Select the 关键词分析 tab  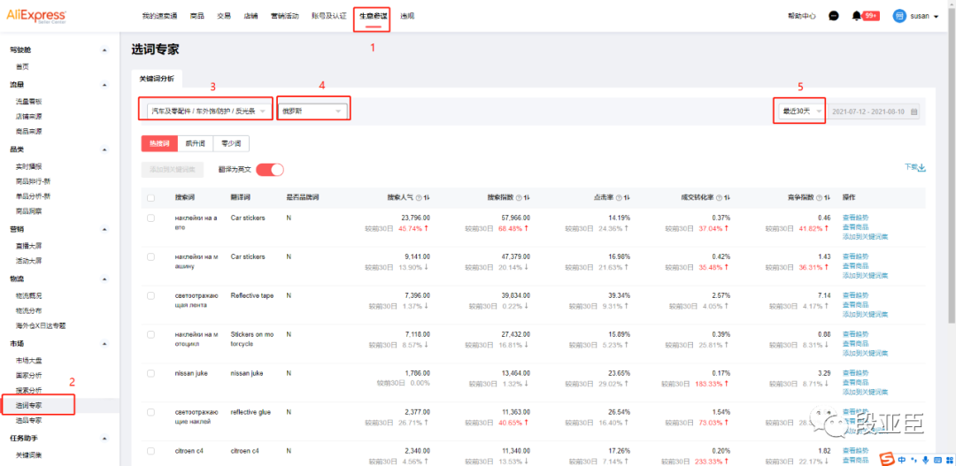(157, 79)
